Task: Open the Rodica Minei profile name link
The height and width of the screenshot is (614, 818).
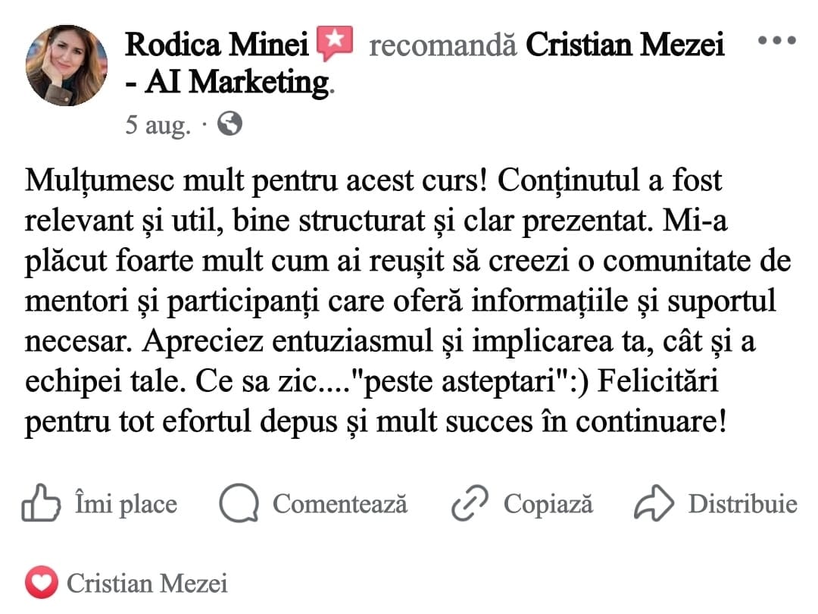Action: click(x=217, y=45)
